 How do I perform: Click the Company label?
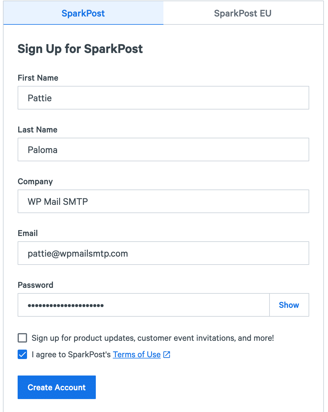tap(35, 182)
